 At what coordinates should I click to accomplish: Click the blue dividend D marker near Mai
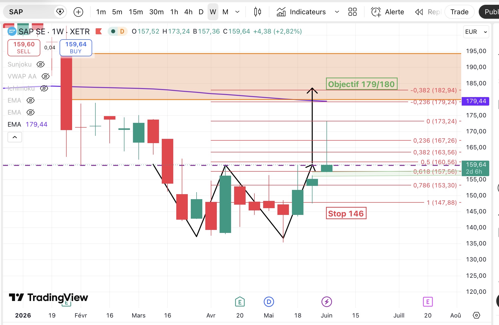click(269, 302)
